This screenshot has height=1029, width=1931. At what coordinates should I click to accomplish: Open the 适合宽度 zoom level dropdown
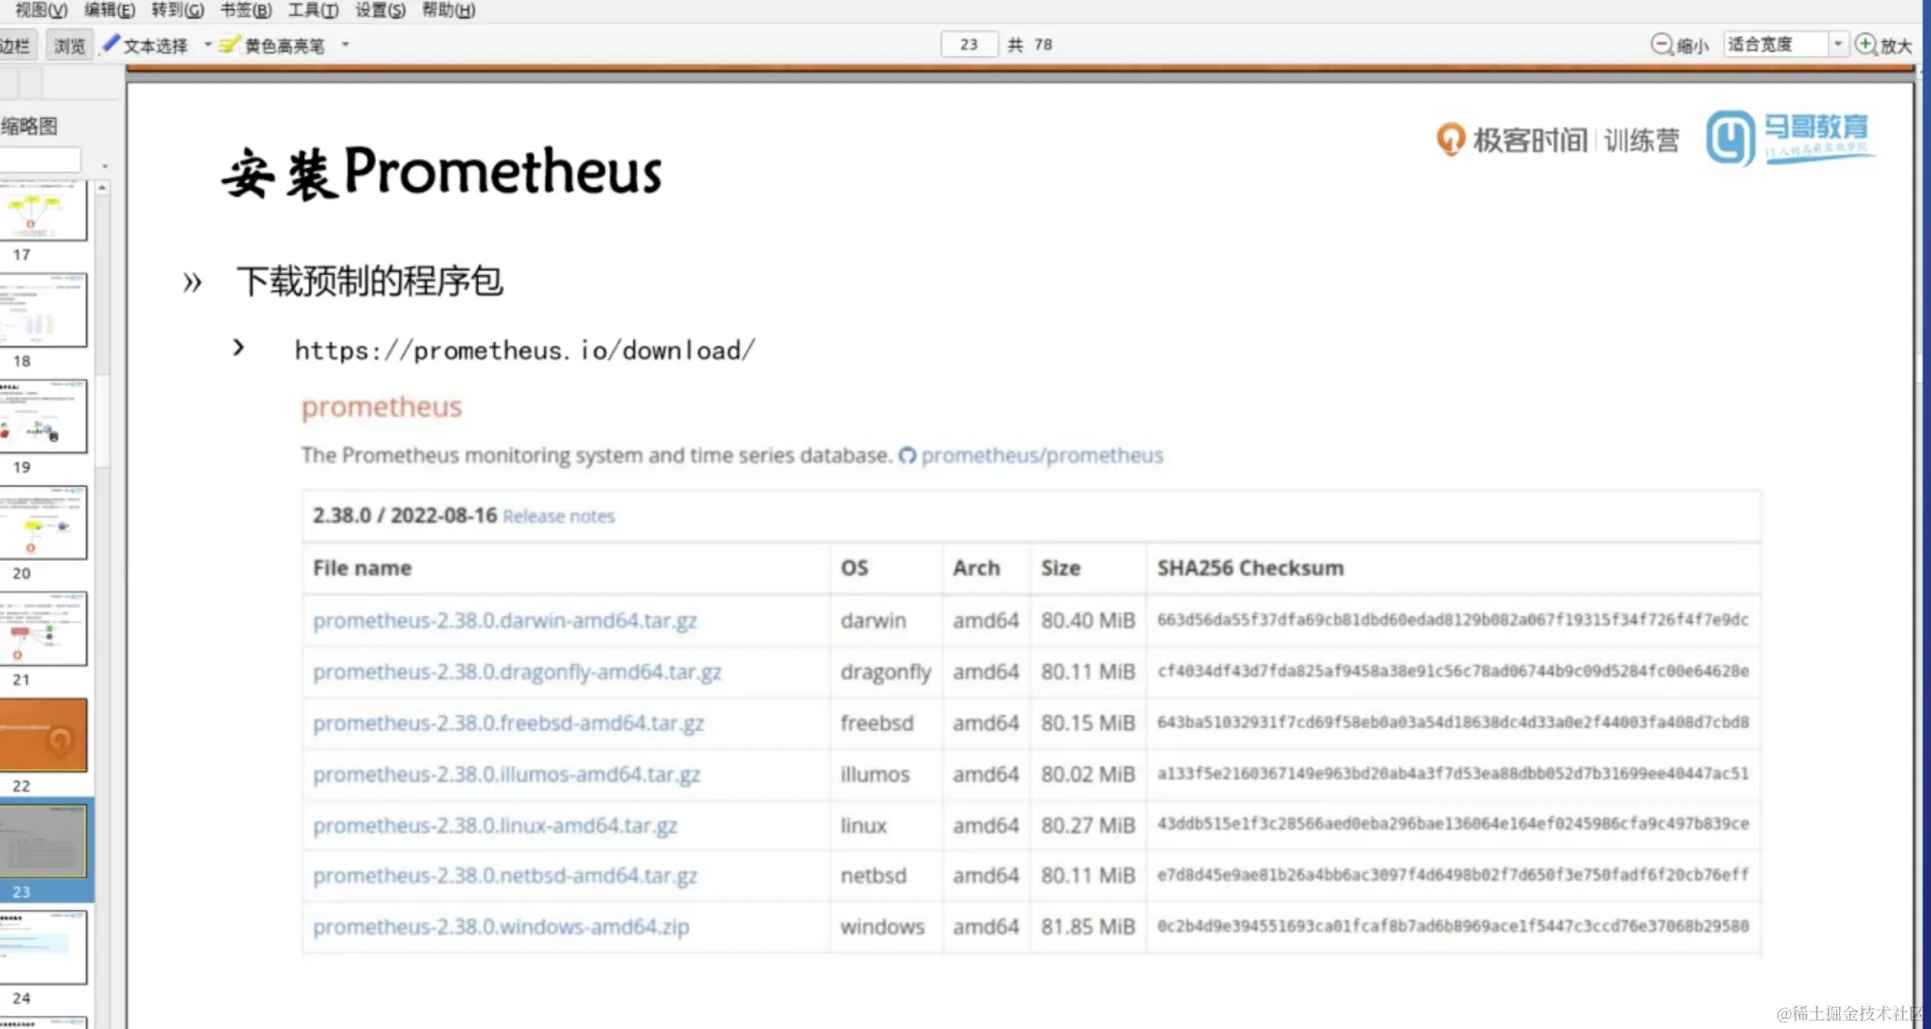(1837, 45)
